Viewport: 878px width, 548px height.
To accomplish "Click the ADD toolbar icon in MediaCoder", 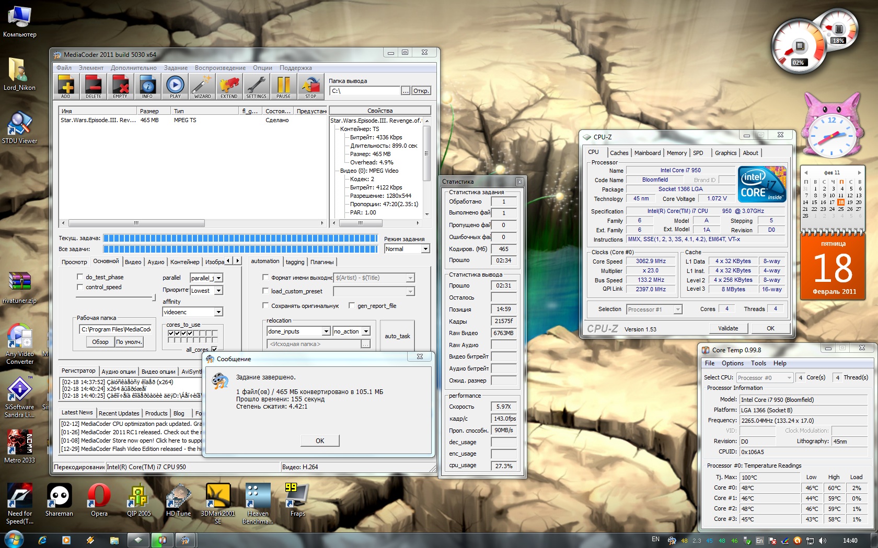I will point(66,86).
